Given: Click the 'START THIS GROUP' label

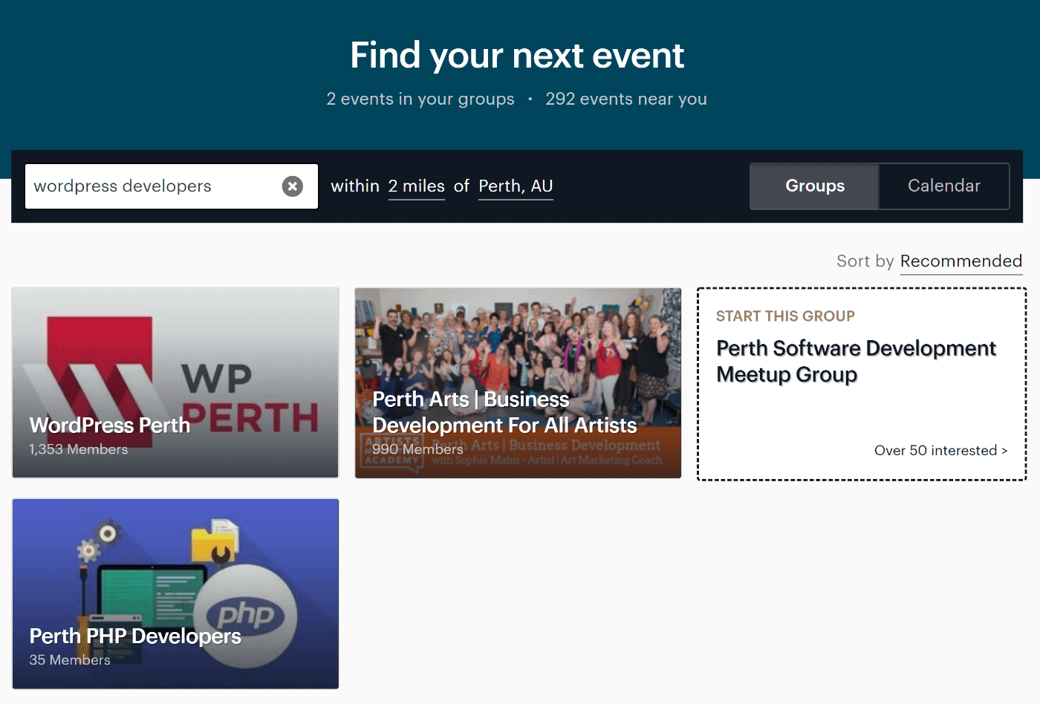Looking at the screenshot, I should (785, 316).
